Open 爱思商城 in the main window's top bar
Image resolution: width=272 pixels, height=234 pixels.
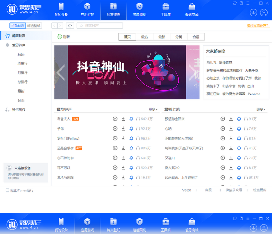[192, 10]
